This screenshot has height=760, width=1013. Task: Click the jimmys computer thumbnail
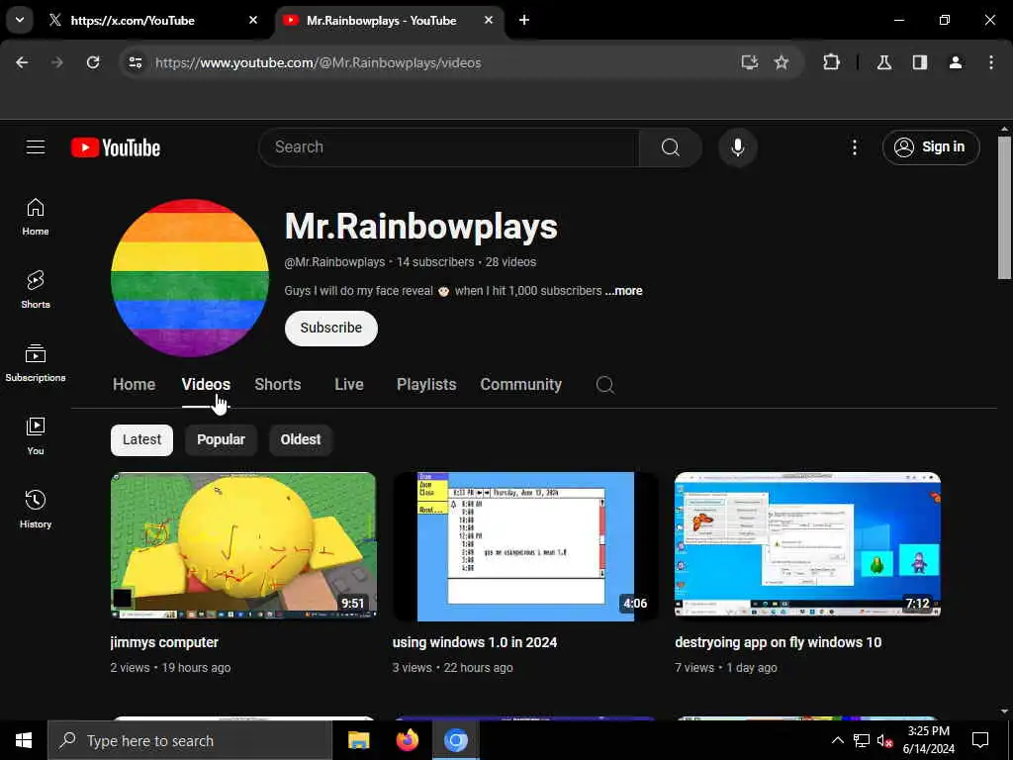click(x=243, y=546)
